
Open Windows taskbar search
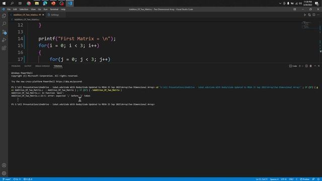[x=12, y=4]
